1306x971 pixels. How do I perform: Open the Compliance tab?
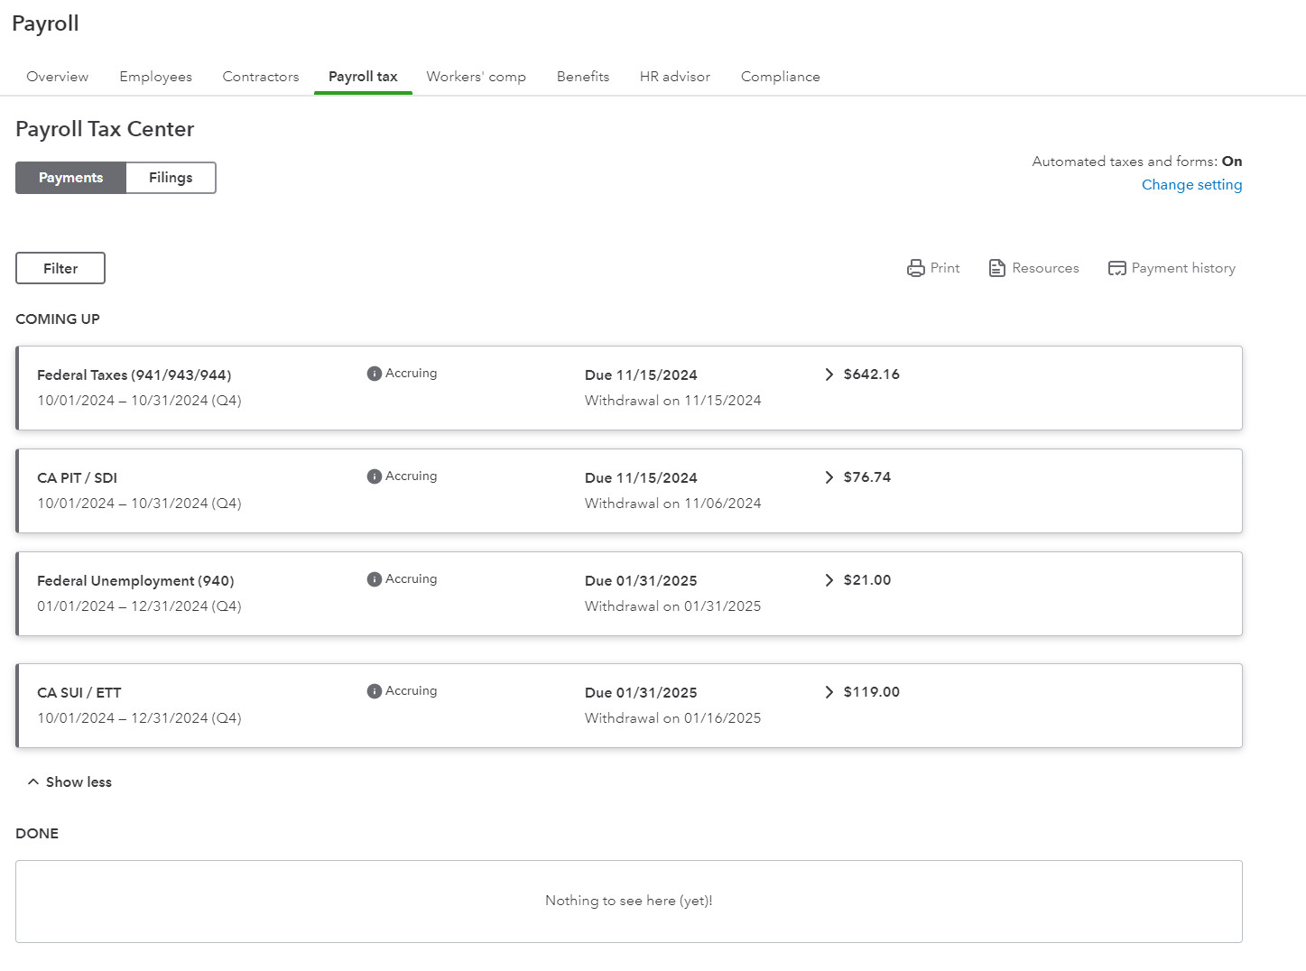pyautogui.click(x=780, y=77)
